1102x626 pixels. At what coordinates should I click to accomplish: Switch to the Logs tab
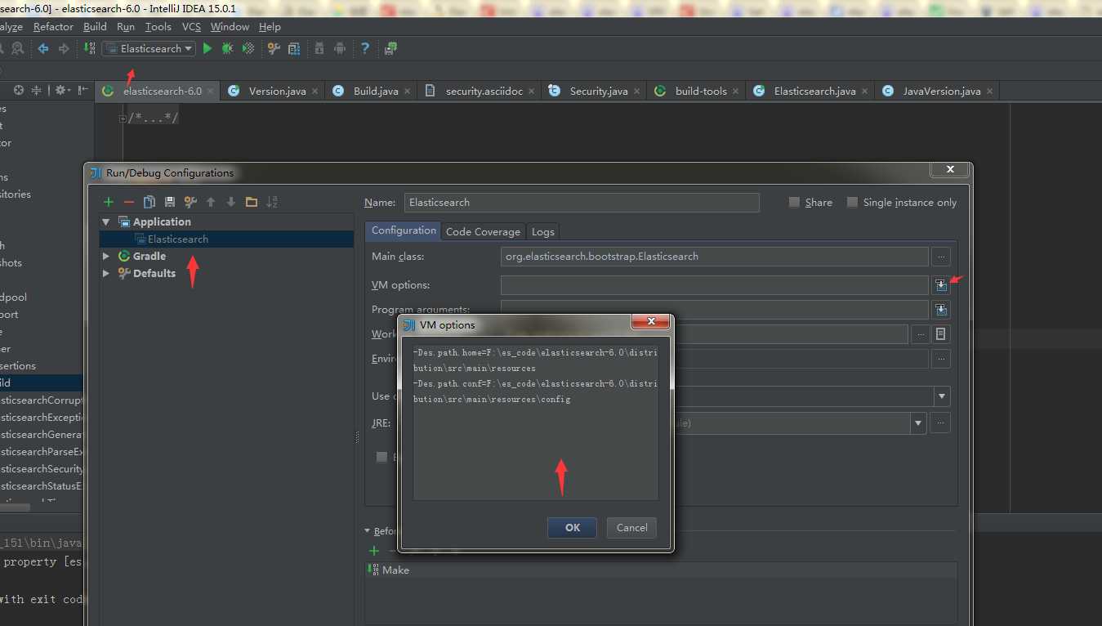pos(543,231)
